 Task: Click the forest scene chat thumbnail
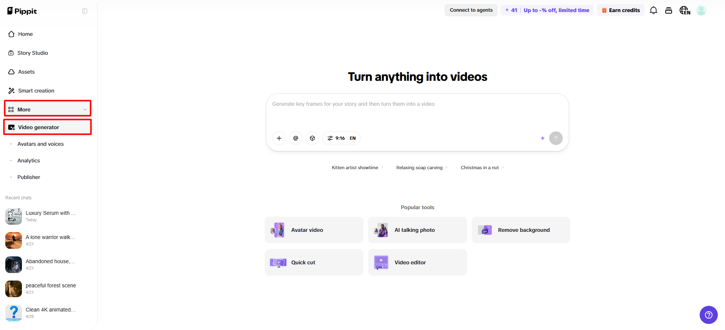coord(14,289)
